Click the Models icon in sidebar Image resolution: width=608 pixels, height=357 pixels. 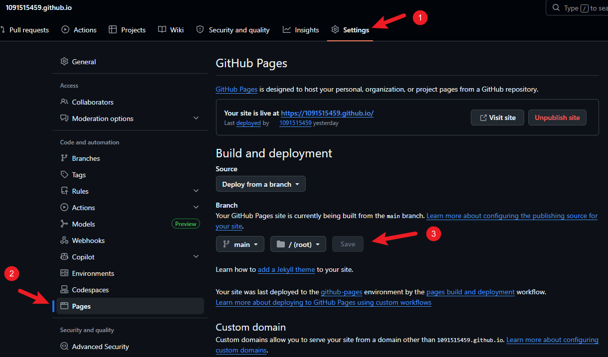coord(64,224)
